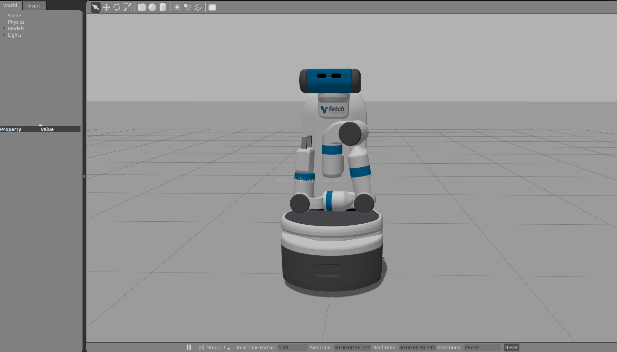Click the left panel splitter handle
The width and height of the screenshot is (617, 352).
tap(84, 177)
